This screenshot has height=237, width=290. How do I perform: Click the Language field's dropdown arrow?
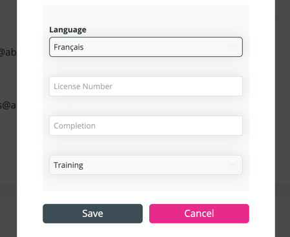coord(232,47)
